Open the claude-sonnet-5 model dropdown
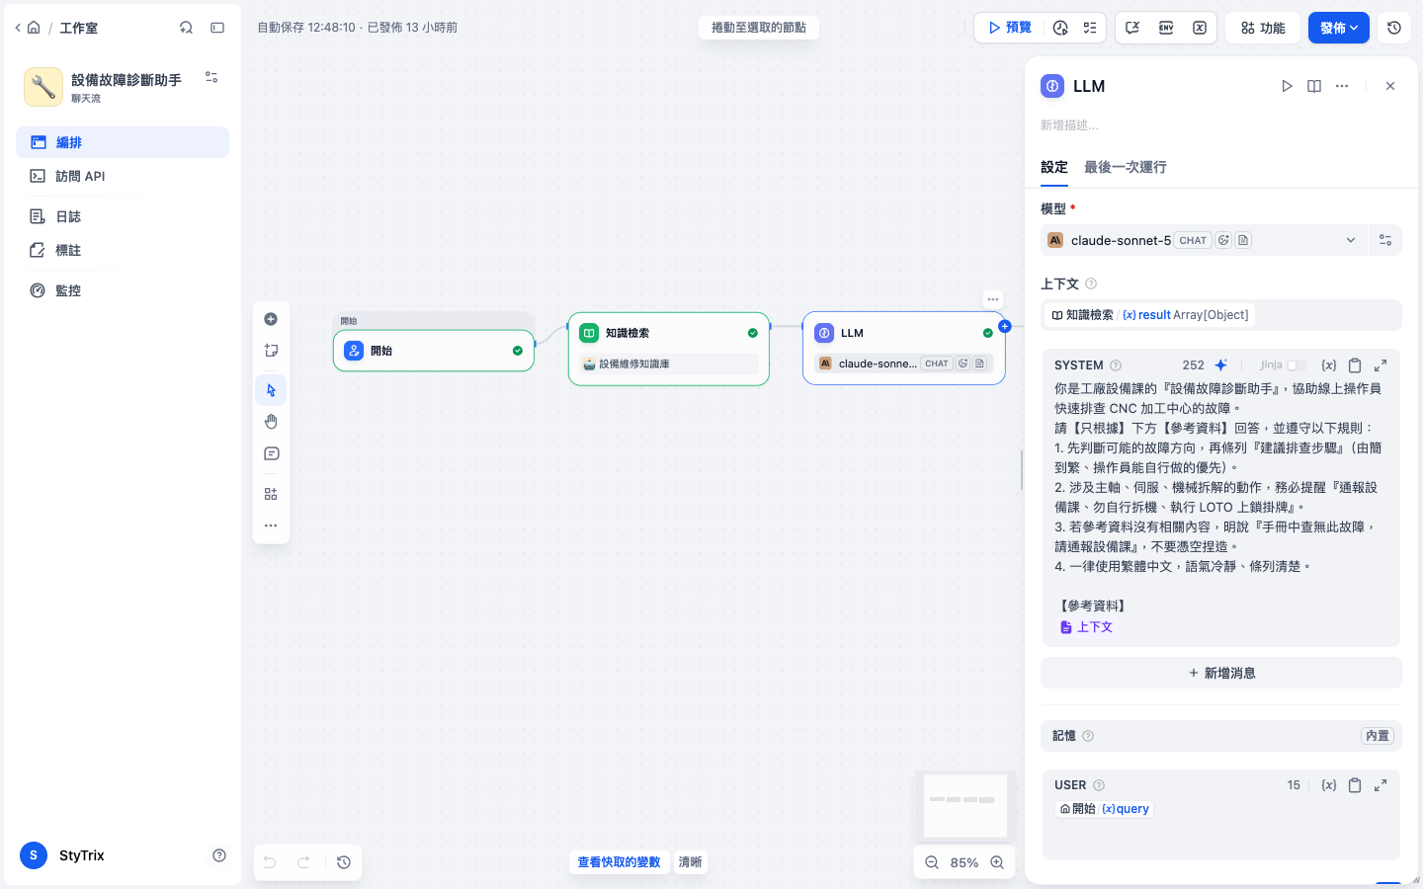This screenshot has width=1423, height=889. [x=1204, y=240]
